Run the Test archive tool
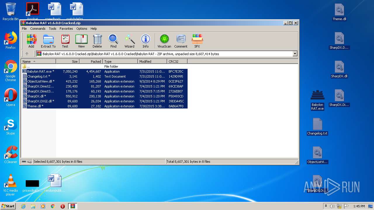 65,41
